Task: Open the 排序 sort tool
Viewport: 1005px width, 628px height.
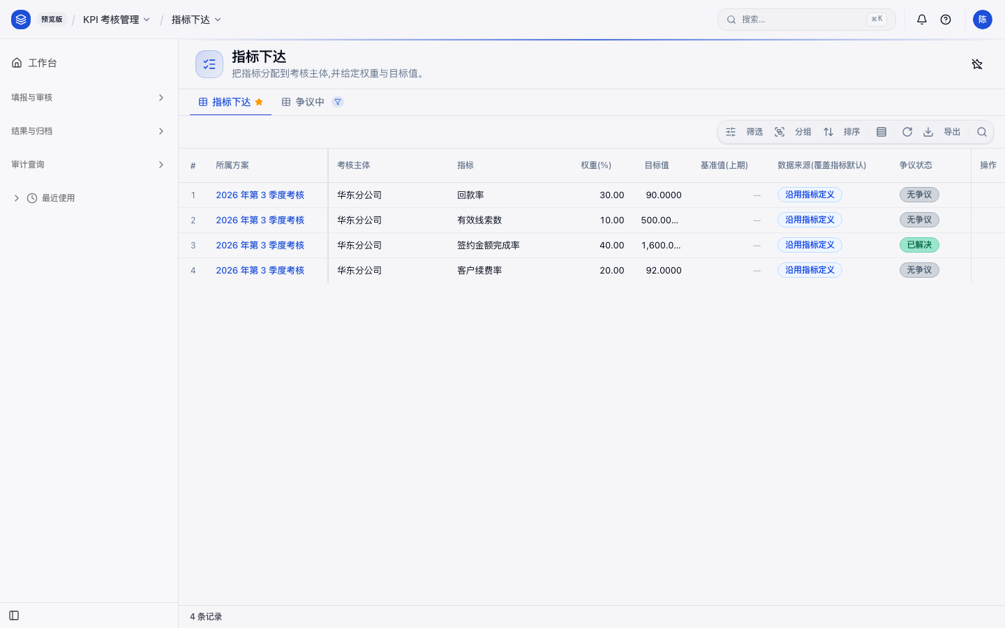Action: [x=842, y=132]
